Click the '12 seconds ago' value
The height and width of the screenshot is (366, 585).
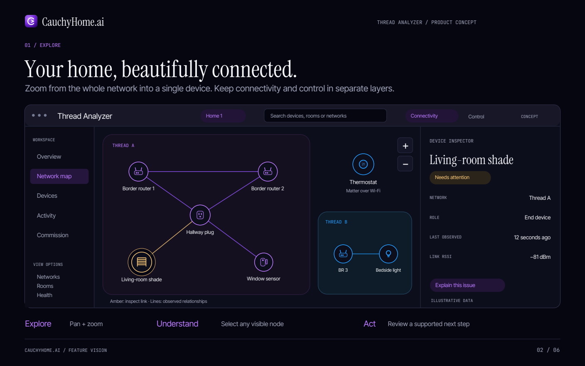coord(532,238)
